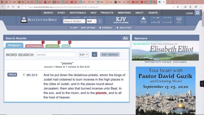Open the settings gear next to Login
Viewport: 204px width, 115px height.
coord(197,13)
